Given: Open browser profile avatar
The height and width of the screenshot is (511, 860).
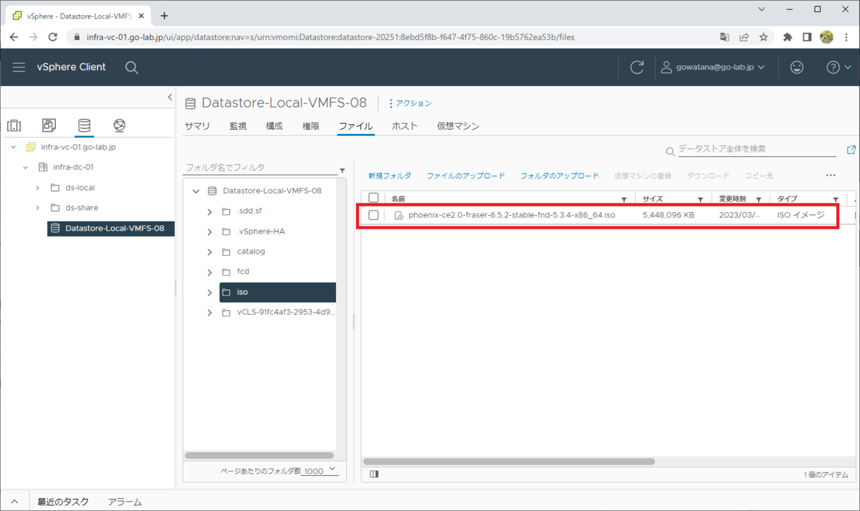Looking at the screenshot, I should pyautogui.click(x=826, y=37).
